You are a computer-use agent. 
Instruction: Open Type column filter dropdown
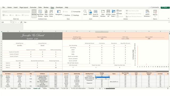[x=61, y=74]
